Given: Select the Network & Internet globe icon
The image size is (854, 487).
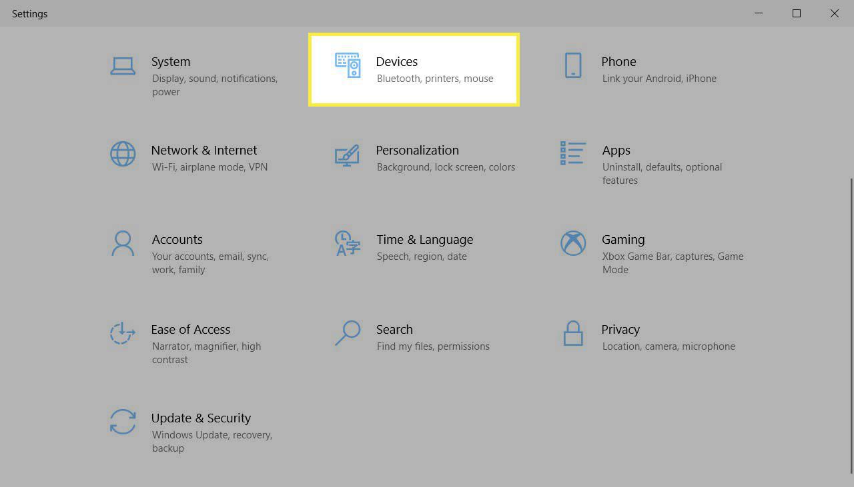Looking at the screenshot, I should tap(123, 154).
